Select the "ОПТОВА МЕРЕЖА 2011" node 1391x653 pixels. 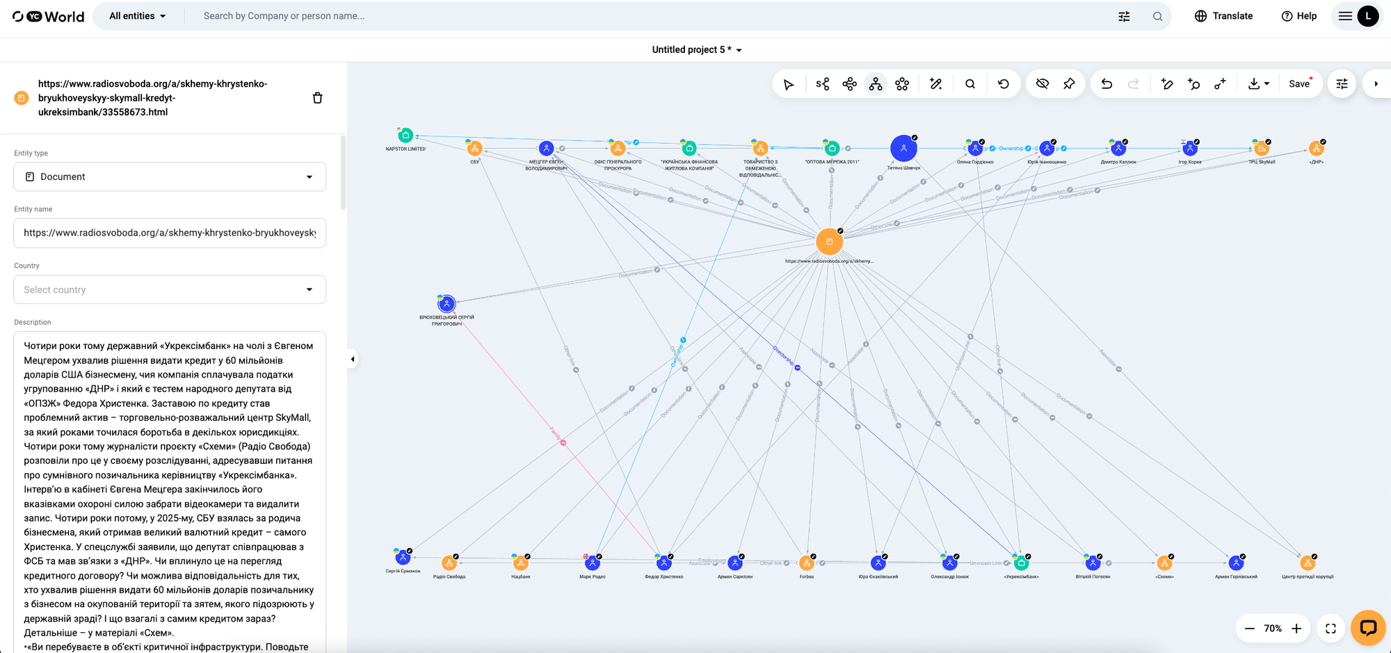(x=832, y=148)
